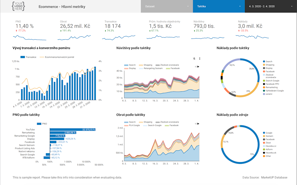This screenshot has width=297, height=185.
Task: Open the Dataset dropdown filter
Action: pyautogui.click(x=167, y=6)
